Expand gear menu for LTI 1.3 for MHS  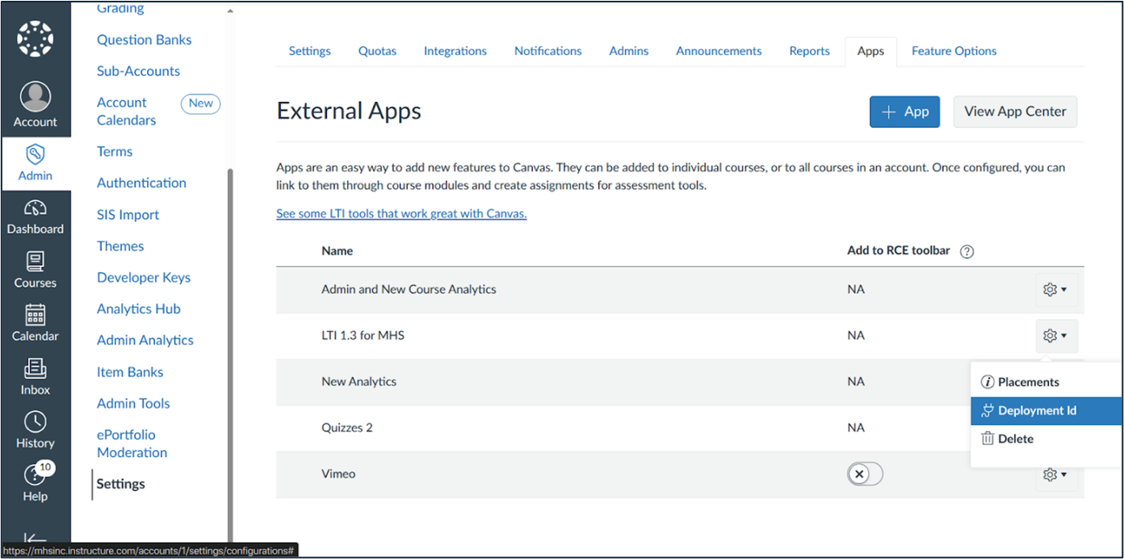1055,335
